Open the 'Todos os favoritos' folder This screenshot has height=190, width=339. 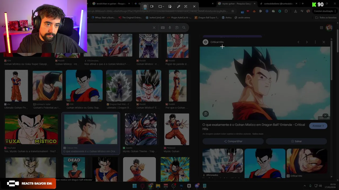[x=326, y=18]
